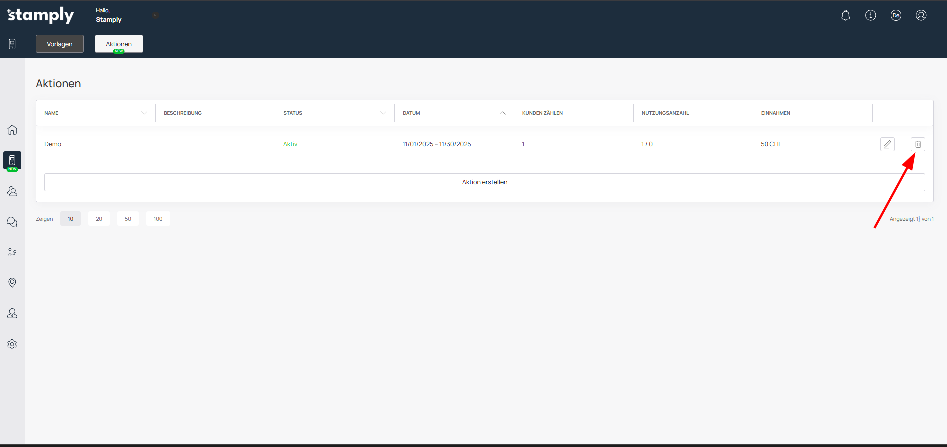
Task: Show 100 entries per page
Action: (x=158, y=219)
